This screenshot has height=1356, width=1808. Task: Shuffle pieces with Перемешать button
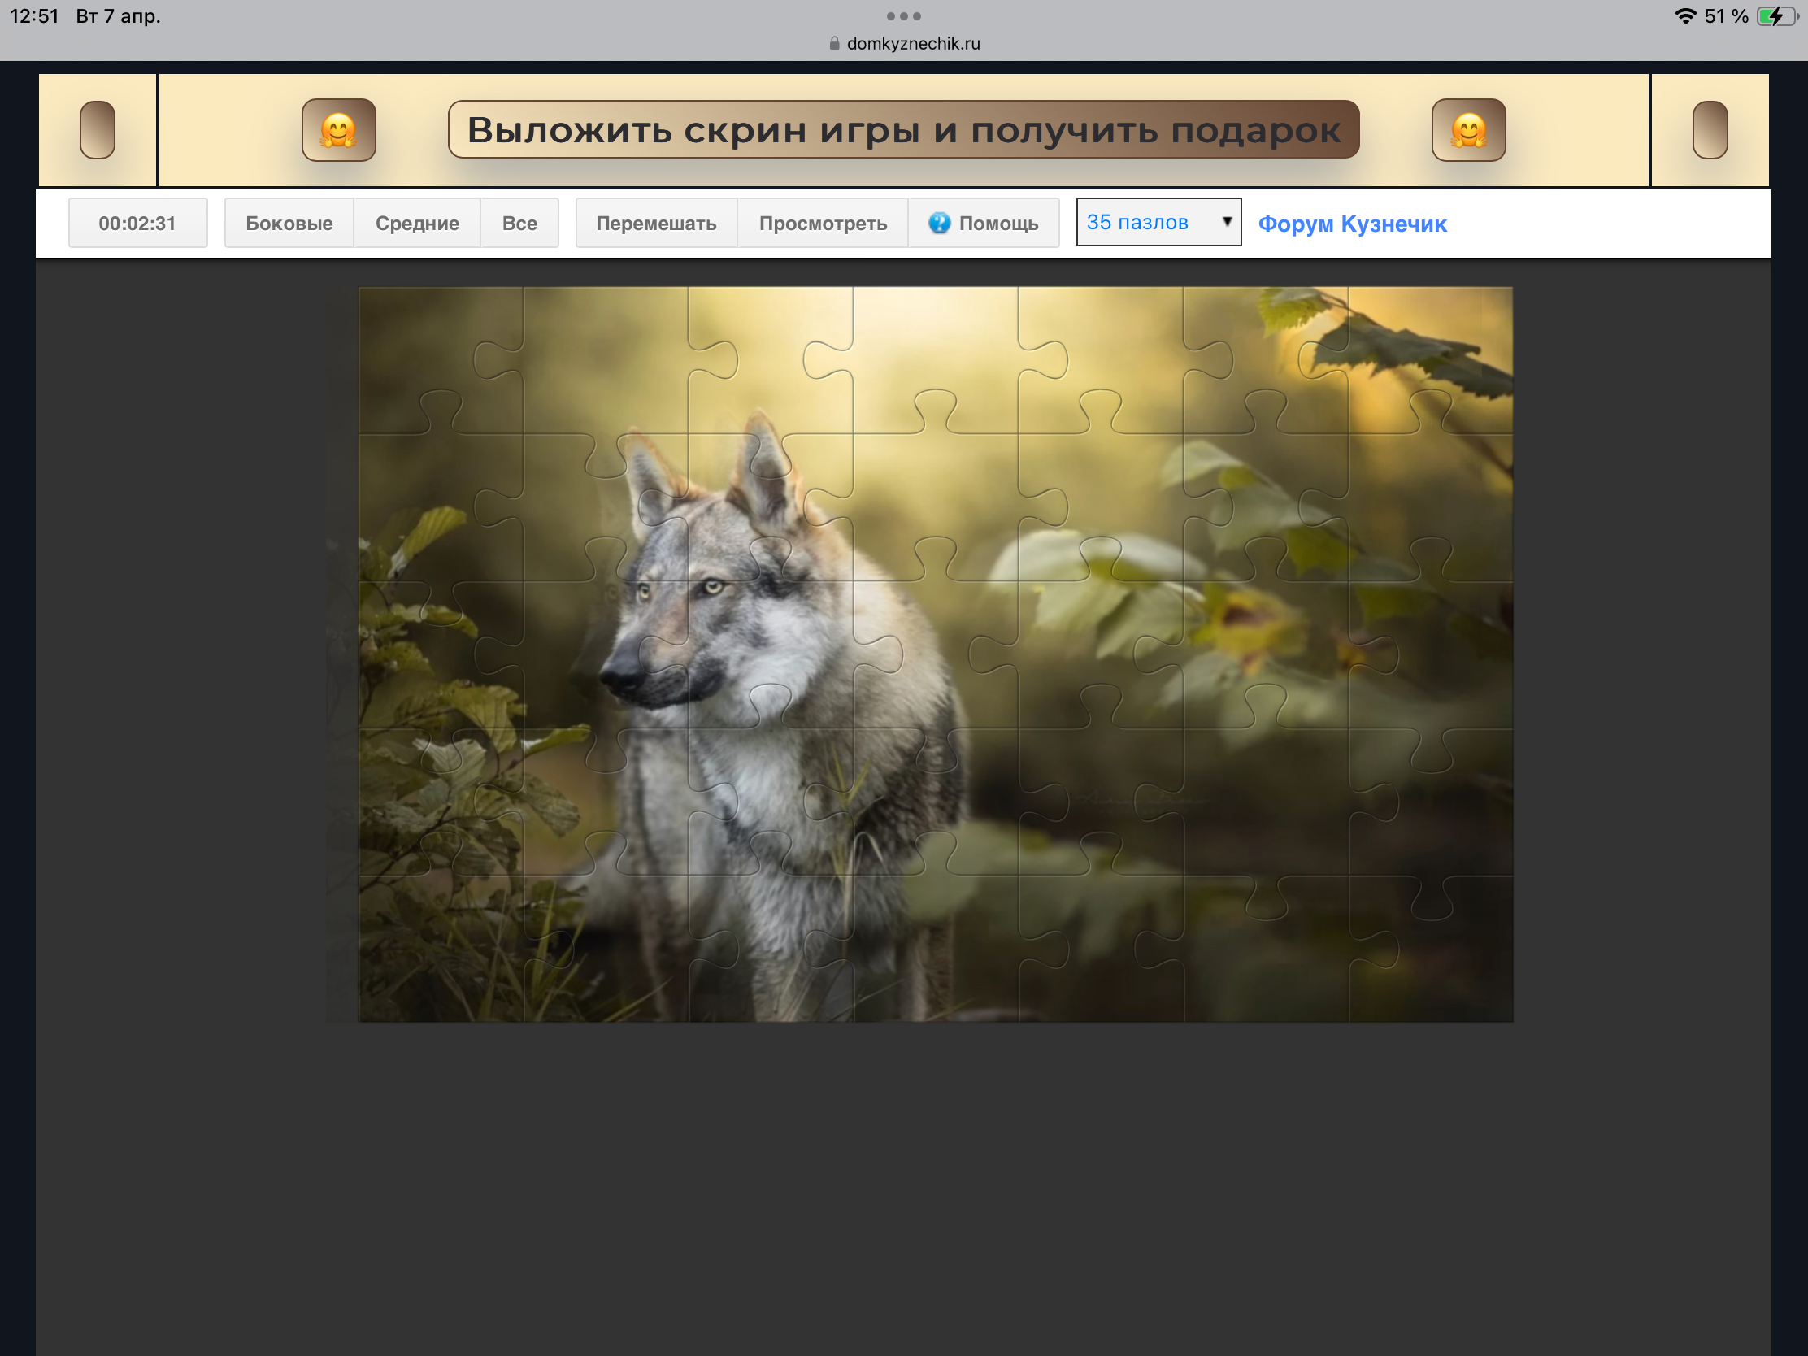[655, 223]
